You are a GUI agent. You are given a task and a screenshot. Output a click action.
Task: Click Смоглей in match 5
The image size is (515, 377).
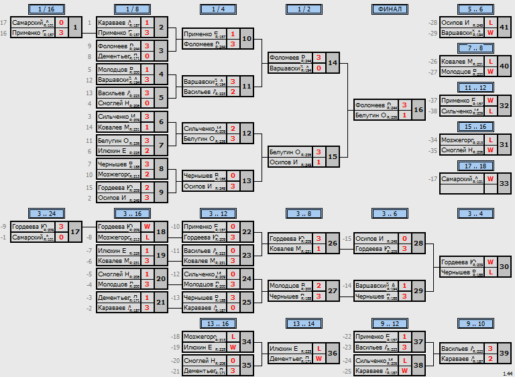coord(119,103)
